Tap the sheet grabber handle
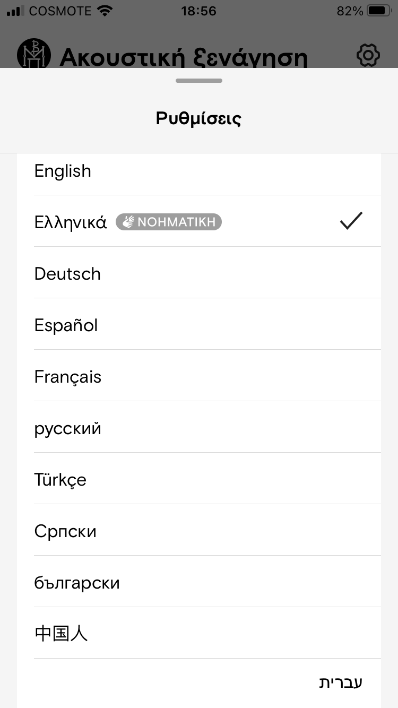The height and width of the screenshot is (708, 398). pyautogui.click(x=199, y=81)
